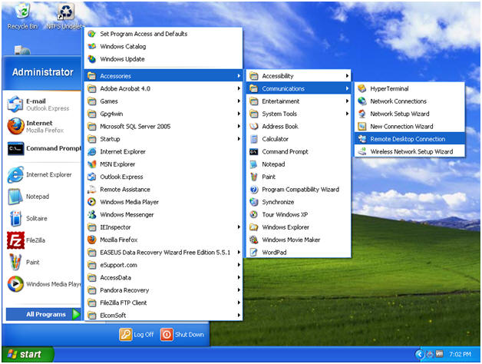This screenshot has width=482, height=364.
Task: Click the All Programs button
Action: coord(43,314)
